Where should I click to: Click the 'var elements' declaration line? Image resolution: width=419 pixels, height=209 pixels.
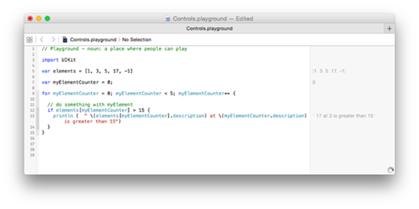pyautogui.click(x=87, y=71)
